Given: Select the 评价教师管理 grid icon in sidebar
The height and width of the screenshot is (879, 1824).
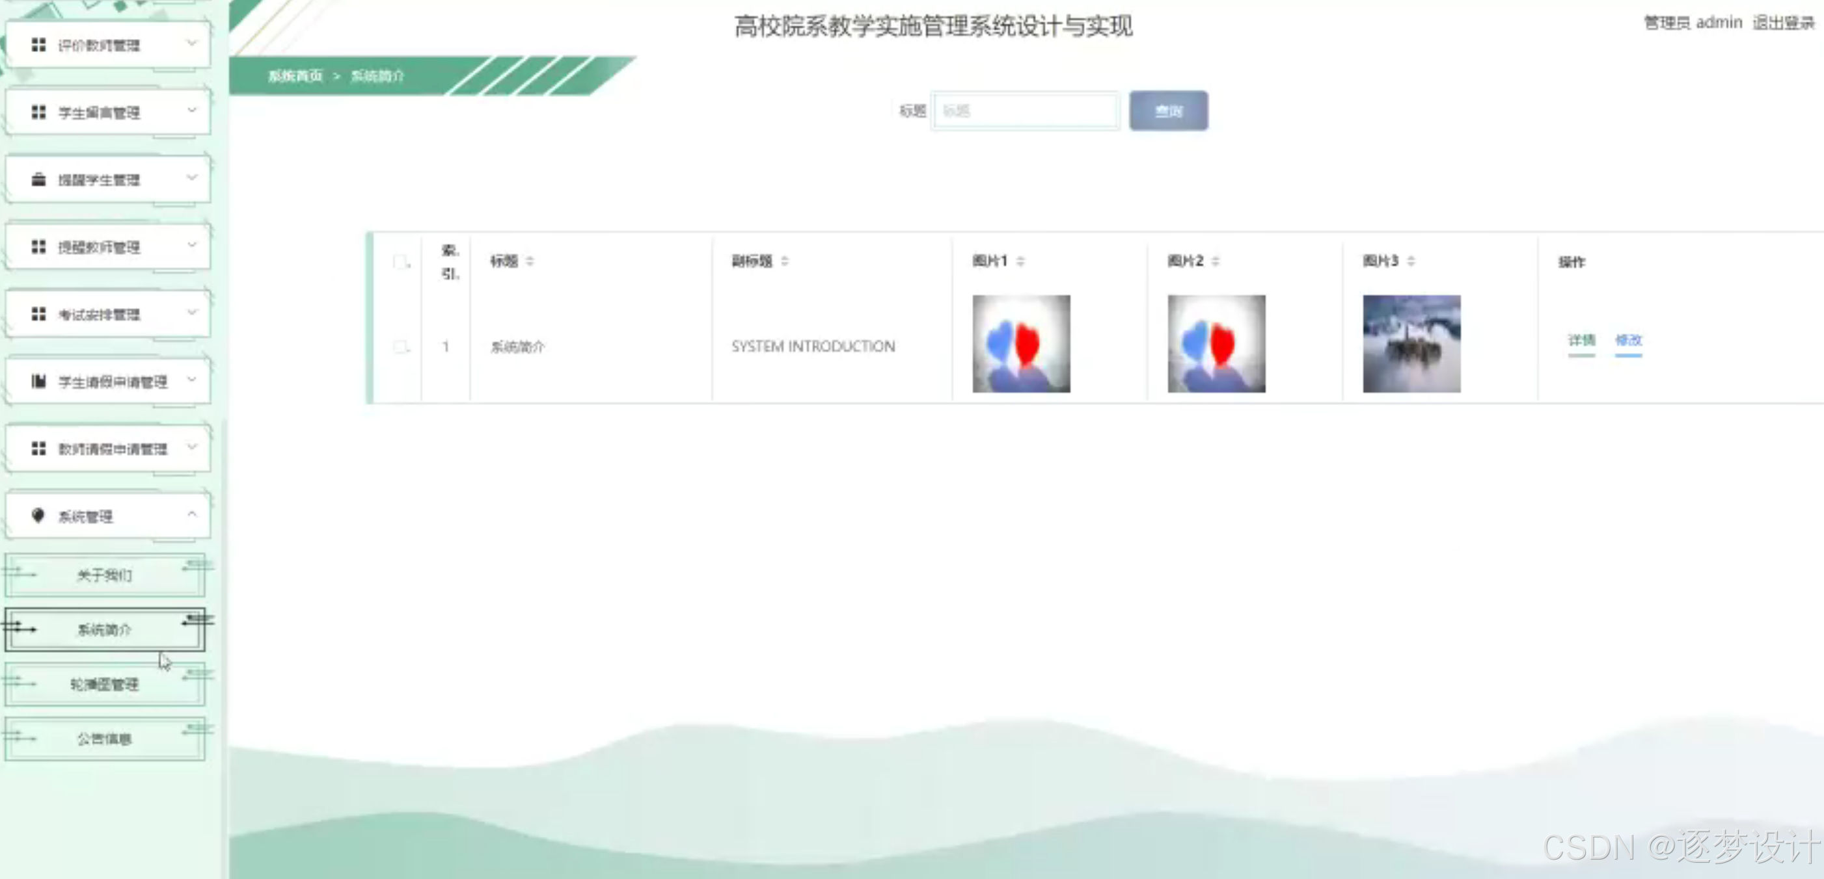Looking at the screenshot, I should (x=39, y=44).
